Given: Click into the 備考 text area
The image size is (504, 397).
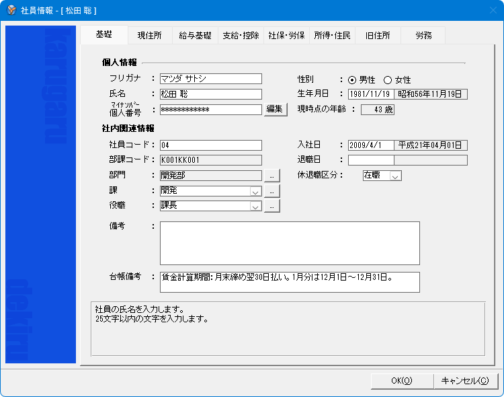Looking at the screenshot, I should pyautogui.click(x=289, y=243).
